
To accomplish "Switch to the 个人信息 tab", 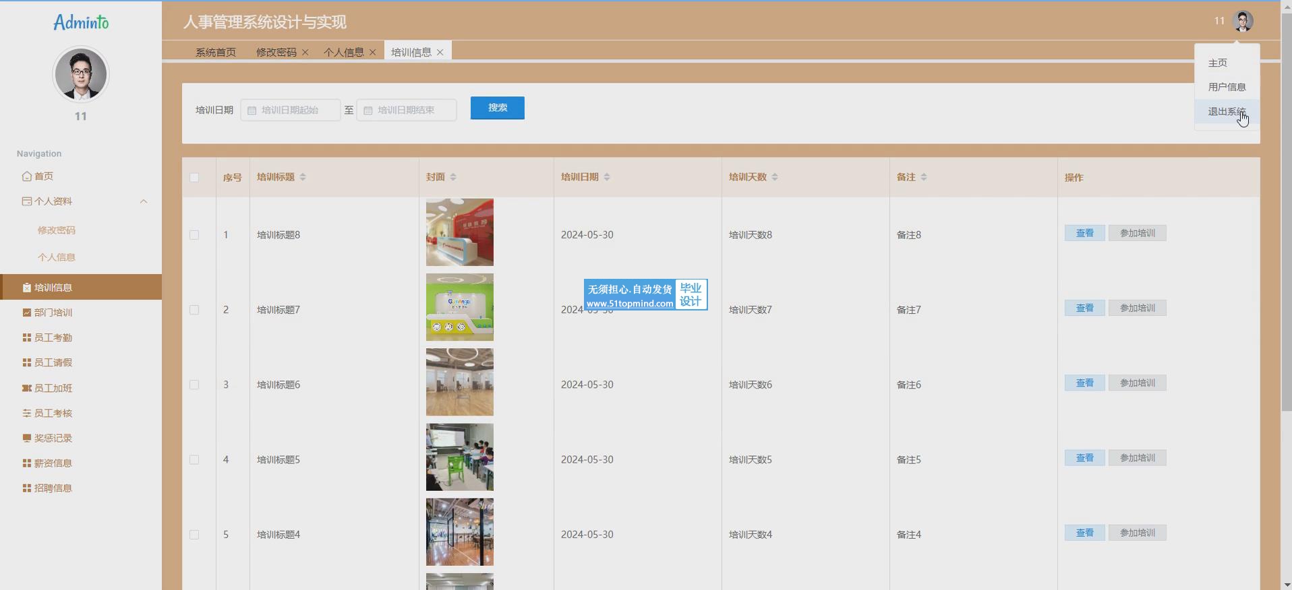I will point(344,52).
